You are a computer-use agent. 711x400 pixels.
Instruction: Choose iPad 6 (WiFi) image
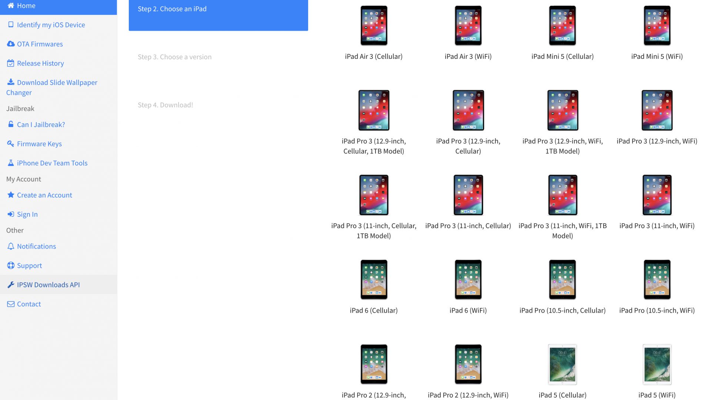point(468,280)
